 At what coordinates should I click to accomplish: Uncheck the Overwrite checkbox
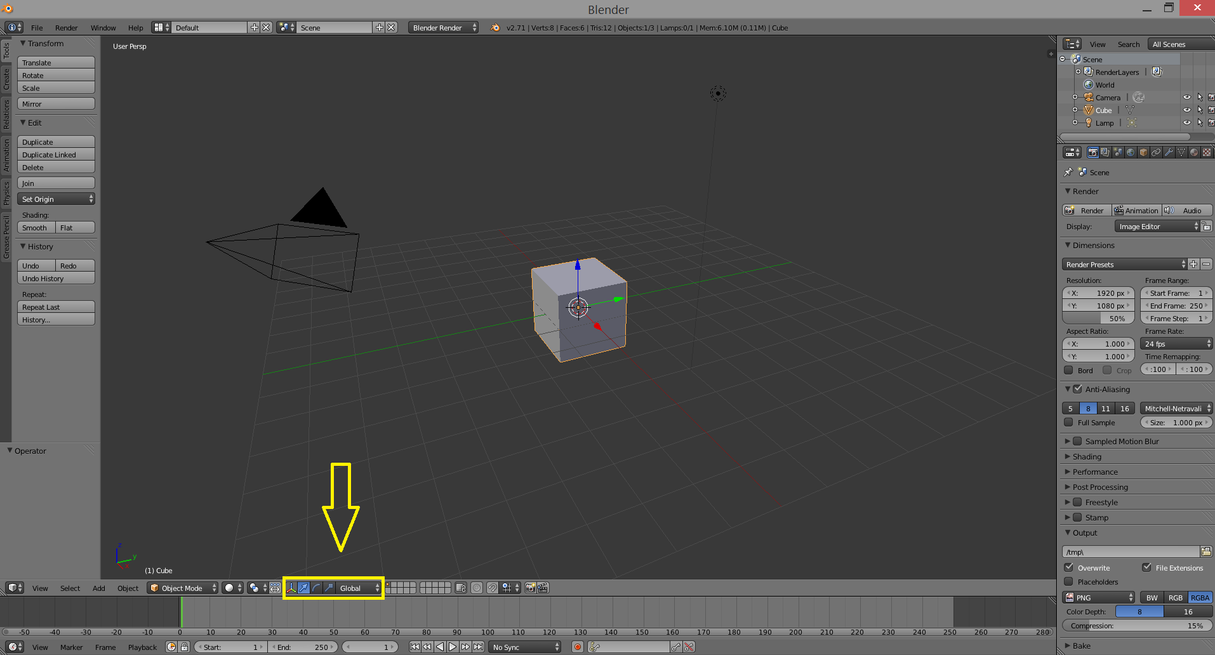click(1068, 567)
